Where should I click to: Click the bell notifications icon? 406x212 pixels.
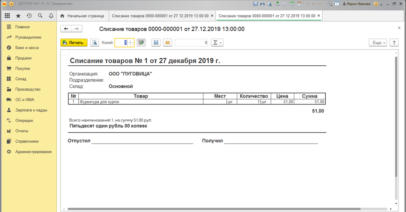pos(51,16)
